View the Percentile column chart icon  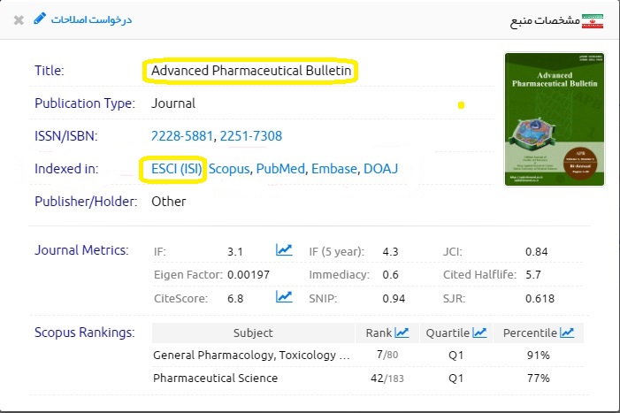(x=567, y=333)
